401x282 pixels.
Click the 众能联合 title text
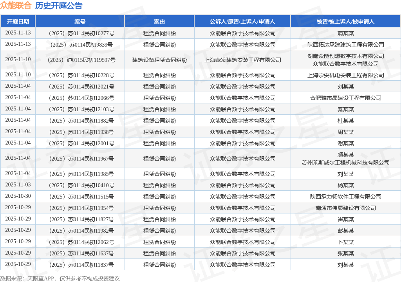point(16,5)
